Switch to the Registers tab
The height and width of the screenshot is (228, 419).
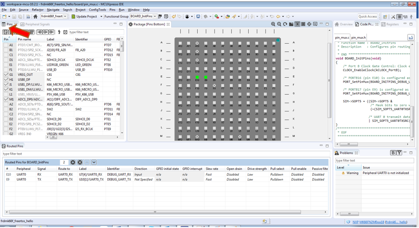pyautogui.click(x=390, y=24)
